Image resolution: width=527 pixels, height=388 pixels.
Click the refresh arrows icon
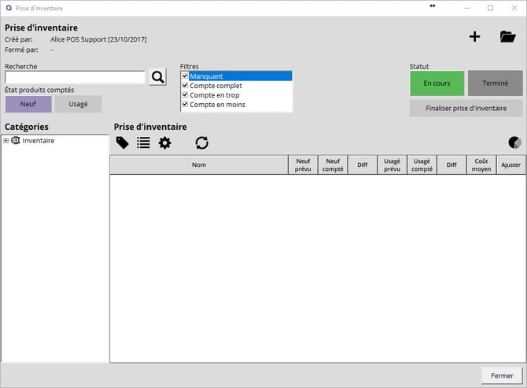[x=202, y=142]
